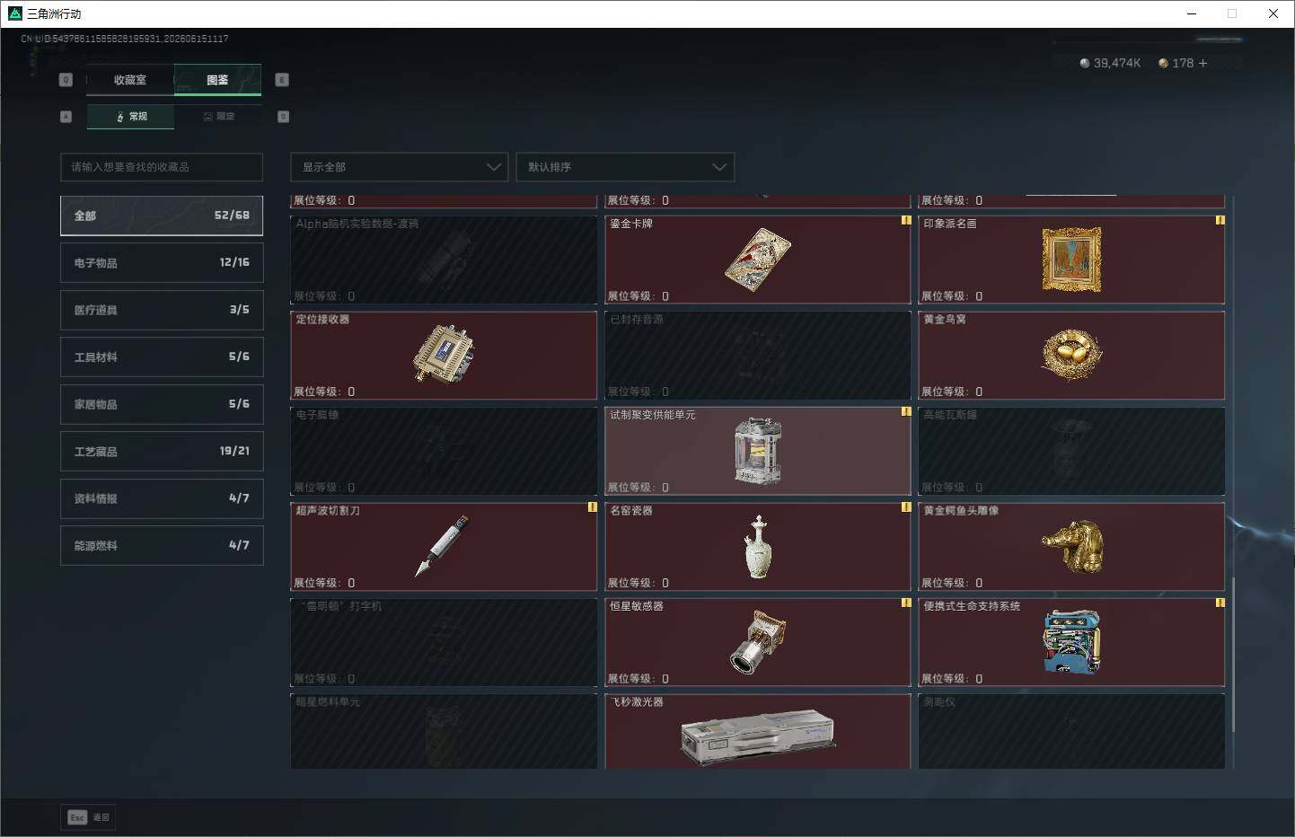Focus the collectible search field

pos(162,167)
